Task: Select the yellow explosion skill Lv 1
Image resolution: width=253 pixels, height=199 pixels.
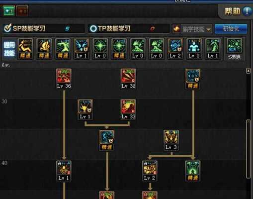Action: [85, 109]
